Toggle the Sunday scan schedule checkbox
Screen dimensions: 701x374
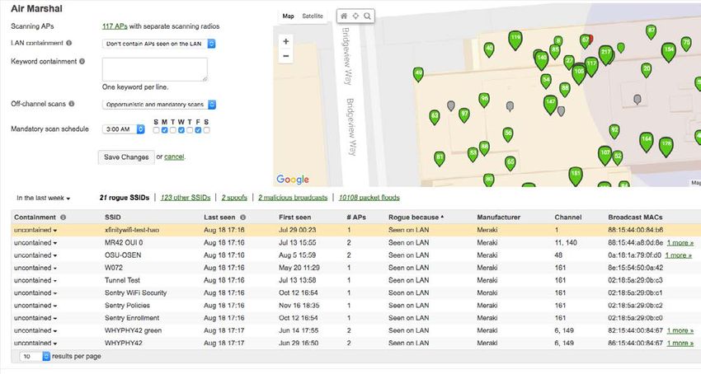coord(156,130)
